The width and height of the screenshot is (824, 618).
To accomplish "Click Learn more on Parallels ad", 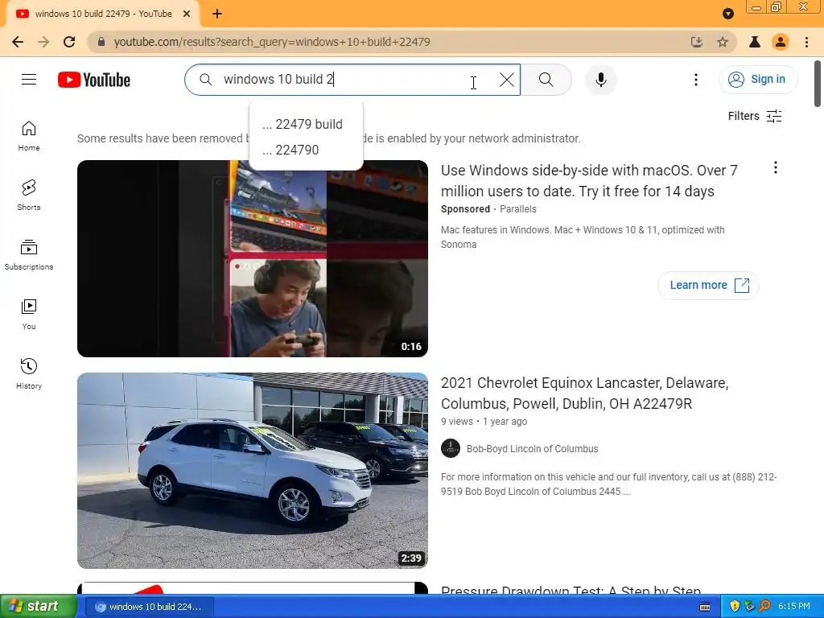I will click(x=708, y=286).
